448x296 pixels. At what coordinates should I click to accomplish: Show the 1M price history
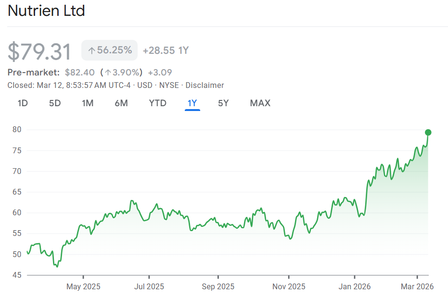pos(88,103)
